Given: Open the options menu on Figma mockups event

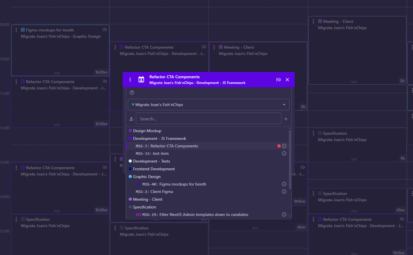Looking at the screenshot, I should pyautogui.click(x=16, y=30).
